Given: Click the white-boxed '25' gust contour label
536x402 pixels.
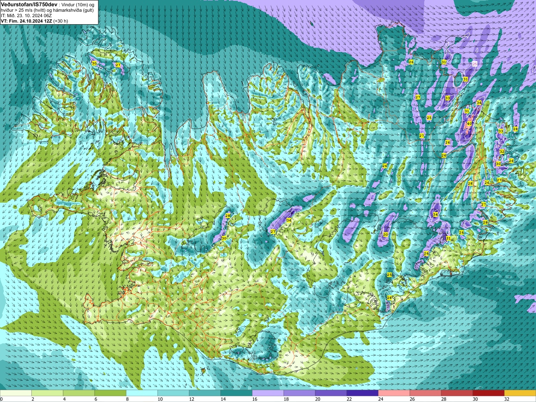Looking at the screenshot, I should (x=474, y=64).
